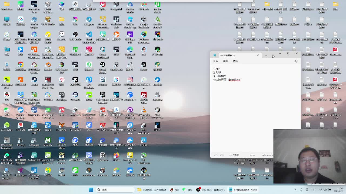
Task: Select the Docker Desktop icon
Action: click(20, 110)
